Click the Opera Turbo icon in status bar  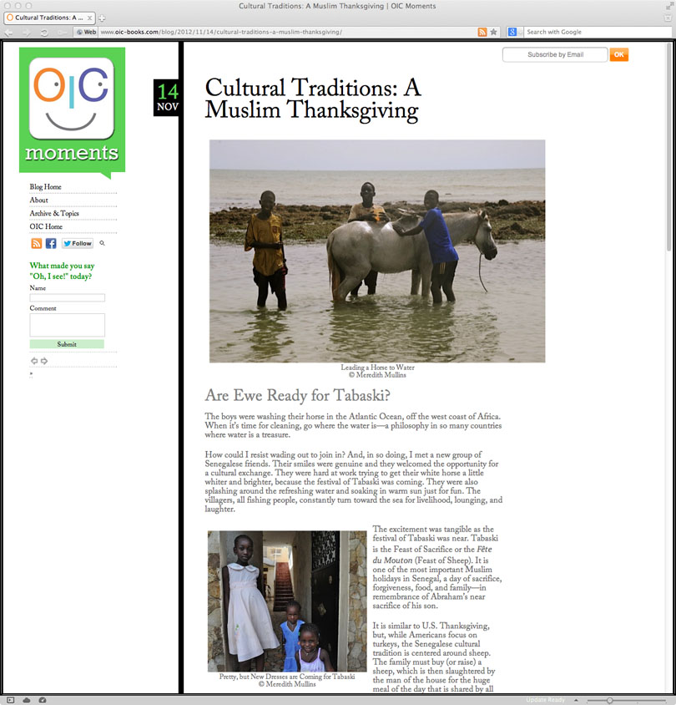[43, 700]
